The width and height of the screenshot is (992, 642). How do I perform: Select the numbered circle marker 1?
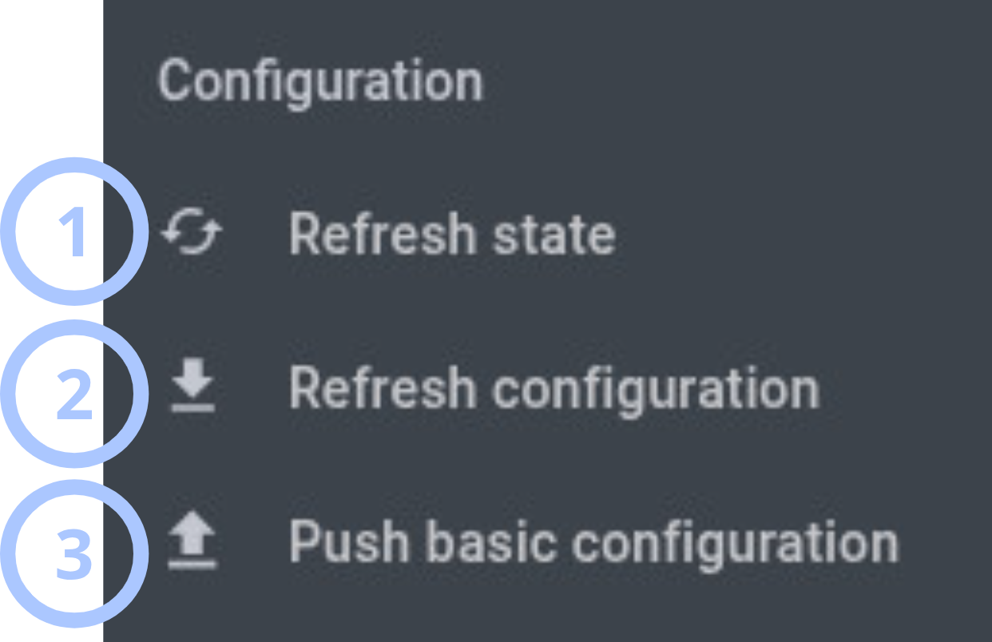[74, 232]
